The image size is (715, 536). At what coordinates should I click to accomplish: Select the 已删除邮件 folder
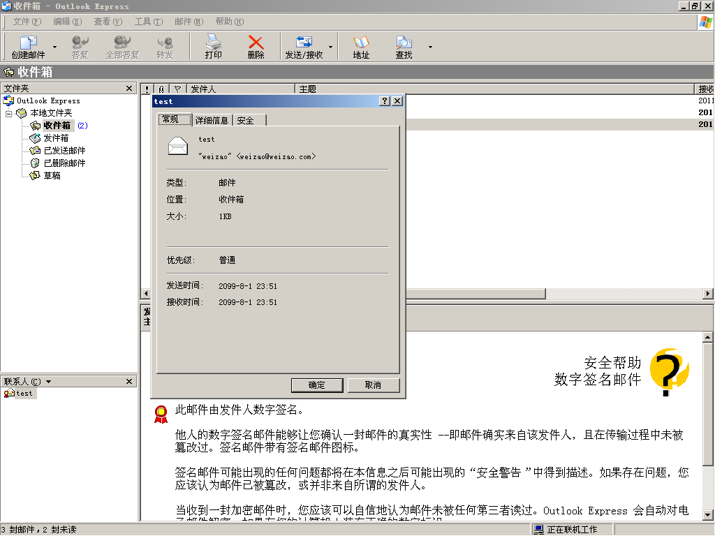(x=64, y=163)
